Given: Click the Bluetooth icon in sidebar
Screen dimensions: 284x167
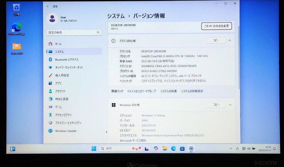Looking at the screenshot, I should (51, 59).
